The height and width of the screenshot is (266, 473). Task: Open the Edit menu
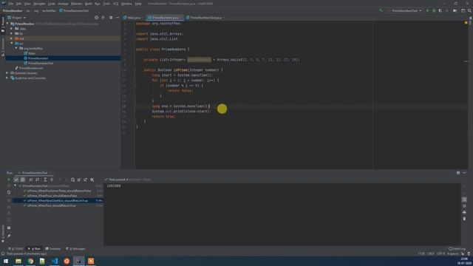(18, 4)
